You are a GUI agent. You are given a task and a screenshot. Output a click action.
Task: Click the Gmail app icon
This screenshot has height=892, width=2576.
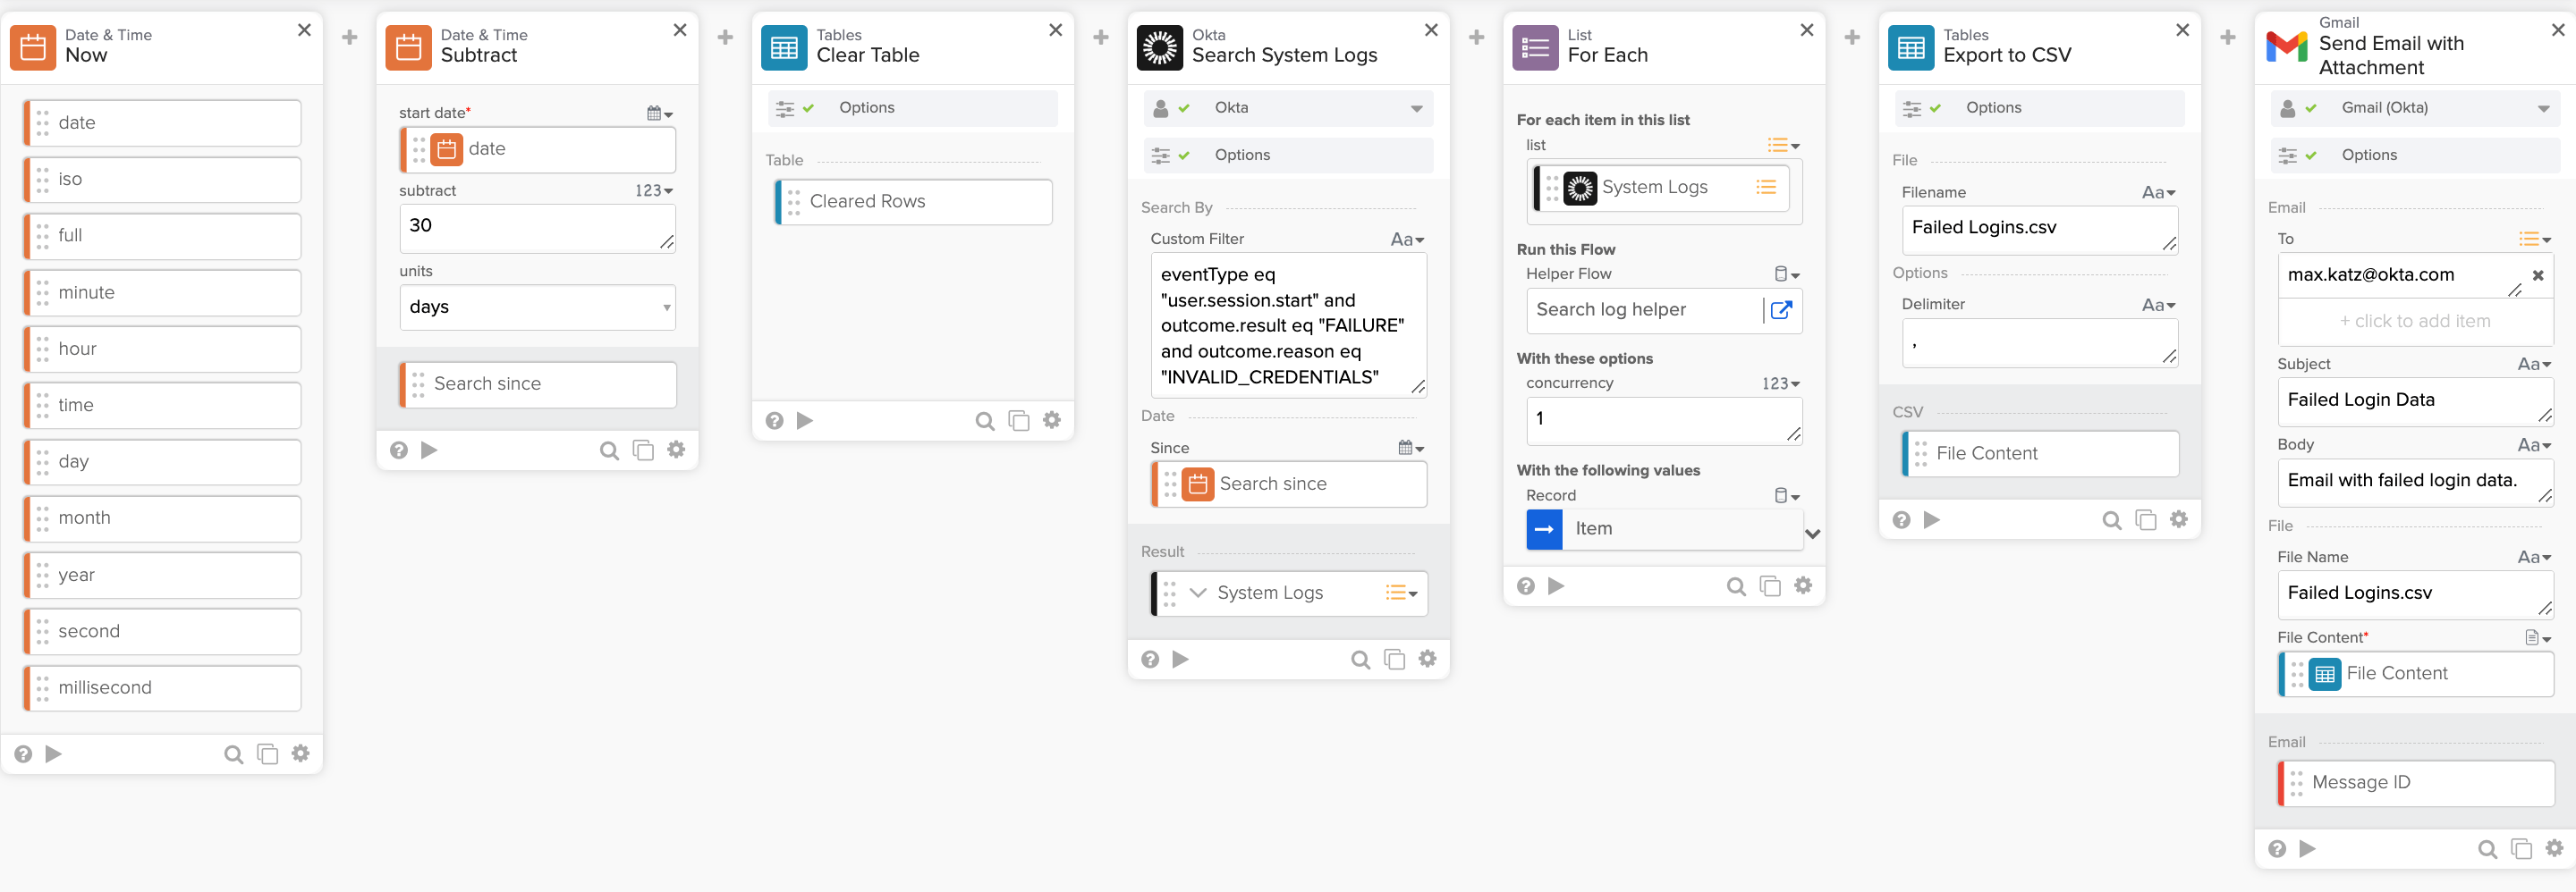pyautogui.click(x=2286, y=47)
